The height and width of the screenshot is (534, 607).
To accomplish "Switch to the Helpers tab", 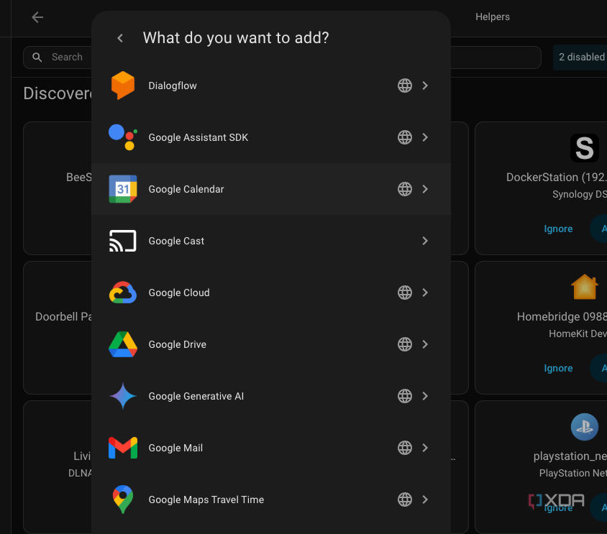I will coord(493,17).
